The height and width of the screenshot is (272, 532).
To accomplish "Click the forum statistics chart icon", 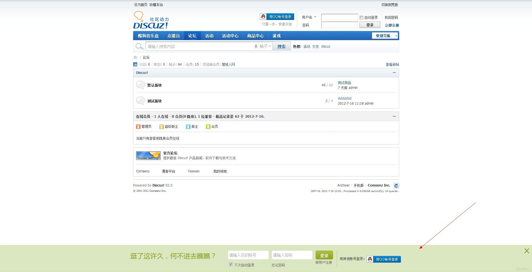I will point(135,64).
